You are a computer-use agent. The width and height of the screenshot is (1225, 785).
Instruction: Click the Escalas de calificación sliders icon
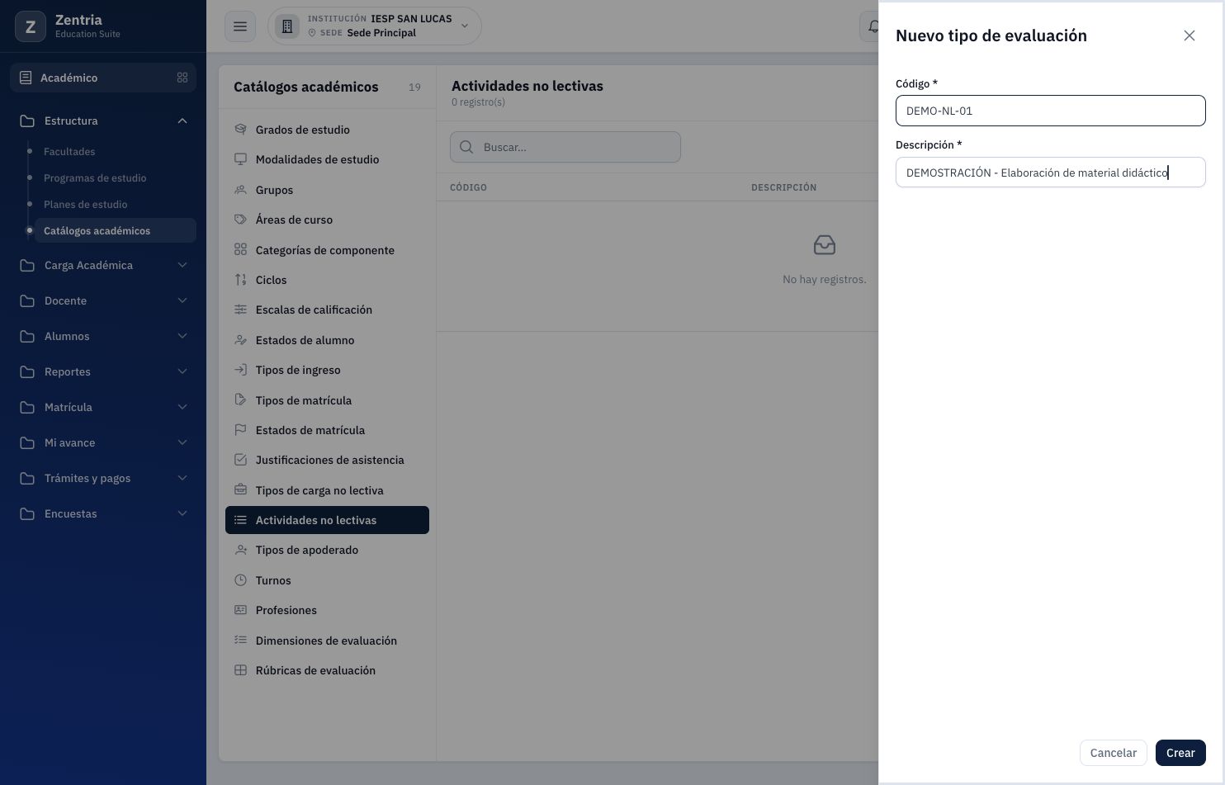[x=240, y=310]
